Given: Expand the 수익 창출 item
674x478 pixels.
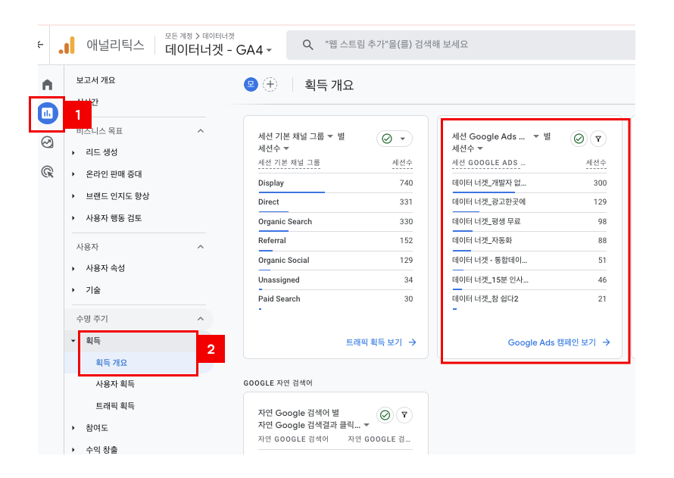Looking at the screenshot, I should (73, 450).
